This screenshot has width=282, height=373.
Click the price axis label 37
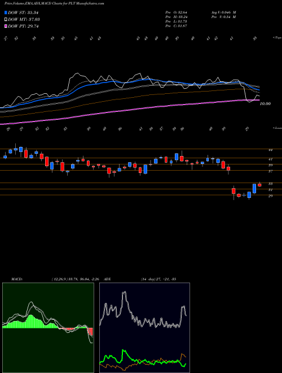click(x=270, y=171)
